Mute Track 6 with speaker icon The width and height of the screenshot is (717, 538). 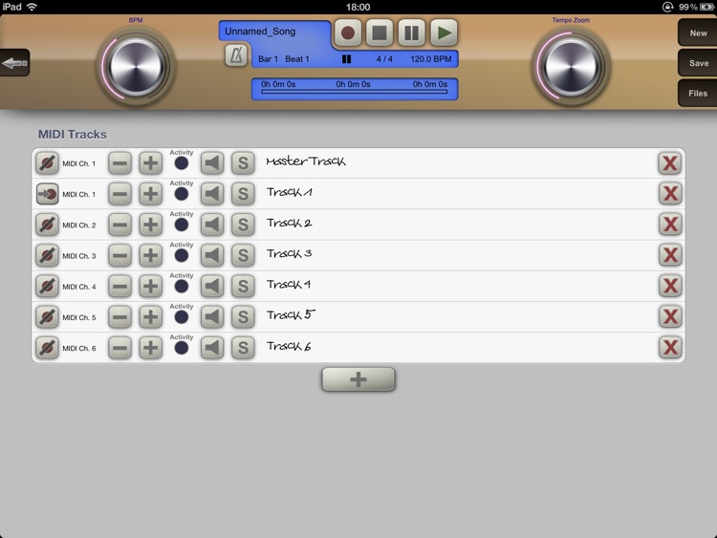212,348
